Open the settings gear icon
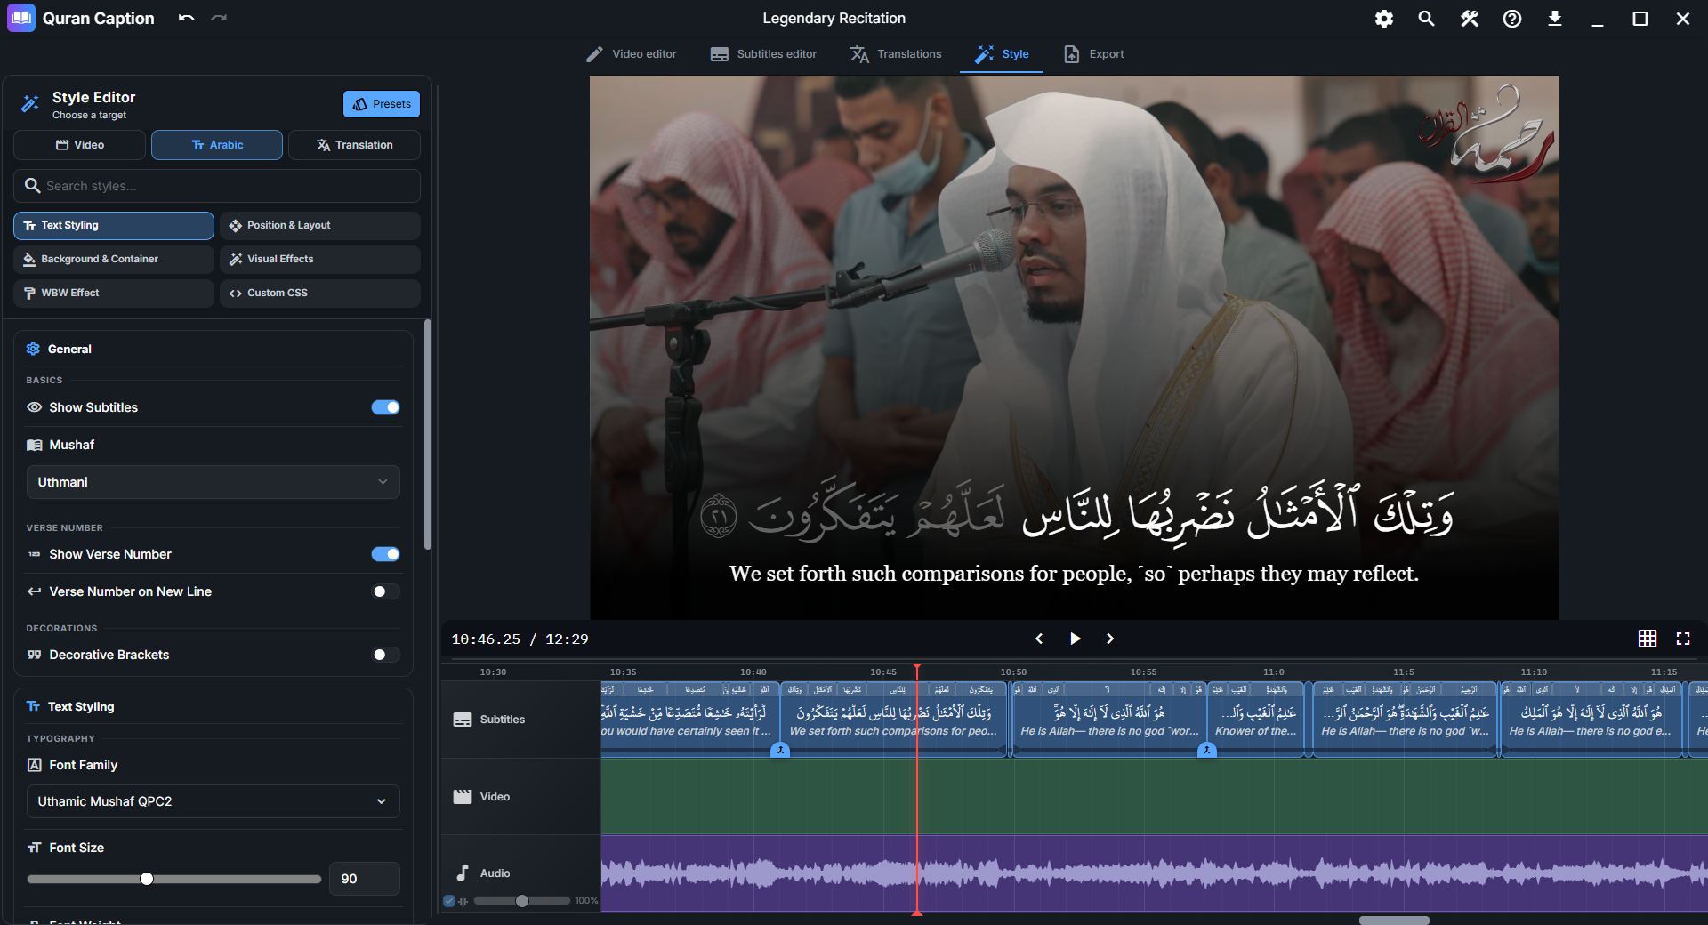The height and width of the screenshot is (925, 1708). pyautogui.click(x=1384, y=19)
